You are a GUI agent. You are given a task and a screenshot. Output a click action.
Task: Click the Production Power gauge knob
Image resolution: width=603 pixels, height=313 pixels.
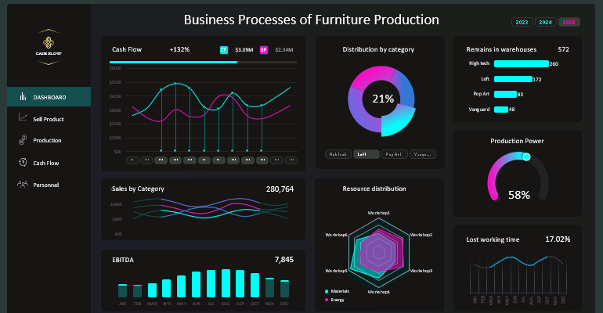(x=526, y=157)
